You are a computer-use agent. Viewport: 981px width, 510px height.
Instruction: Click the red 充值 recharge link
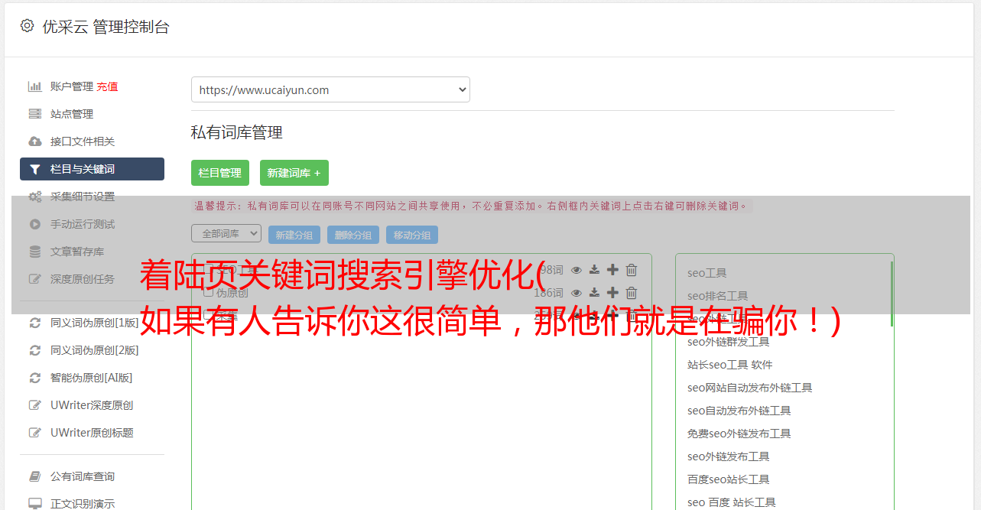[x=107, y=86]
